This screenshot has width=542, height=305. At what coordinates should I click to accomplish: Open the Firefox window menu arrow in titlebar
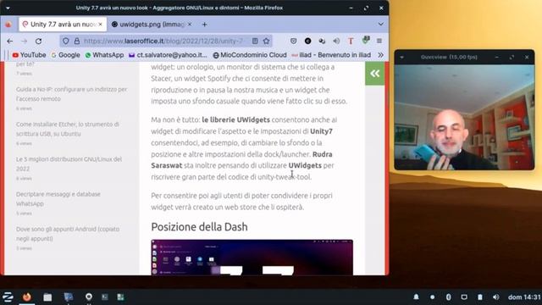click(8, 8)
